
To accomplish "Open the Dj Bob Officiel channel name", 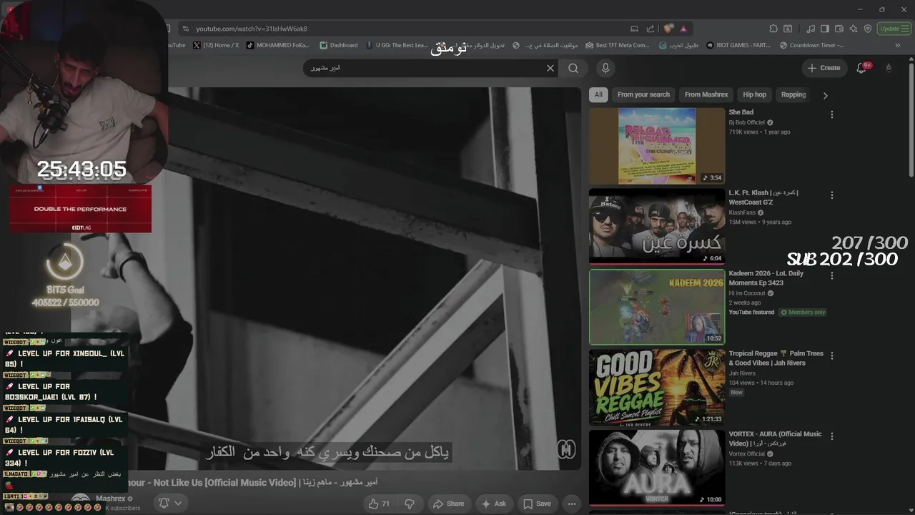I will [x=747, y=122].
